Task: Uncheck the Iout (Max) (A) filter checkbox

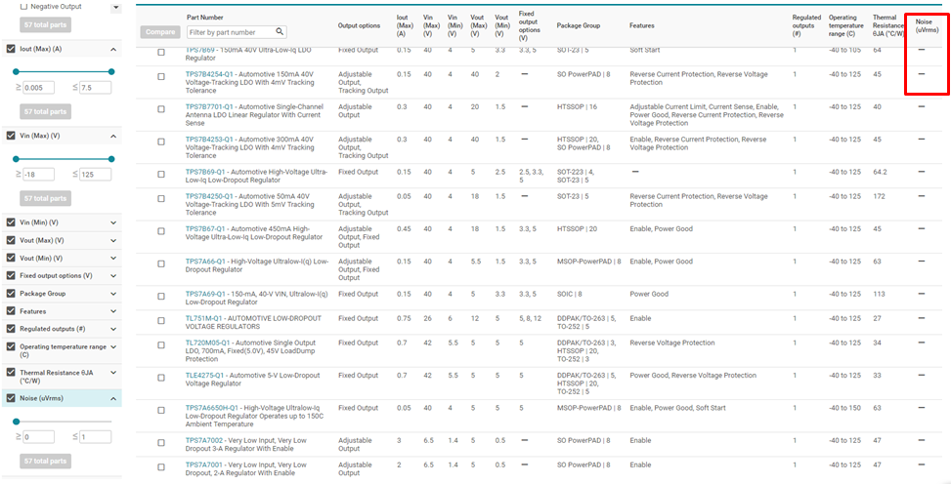Action: pos(11,49)
